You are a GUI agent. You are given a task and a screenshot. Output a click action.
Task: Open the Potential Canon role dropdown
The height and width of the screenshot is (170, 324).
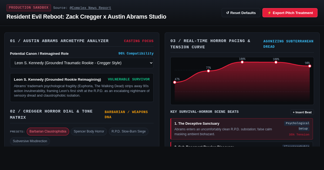[82, 63]
